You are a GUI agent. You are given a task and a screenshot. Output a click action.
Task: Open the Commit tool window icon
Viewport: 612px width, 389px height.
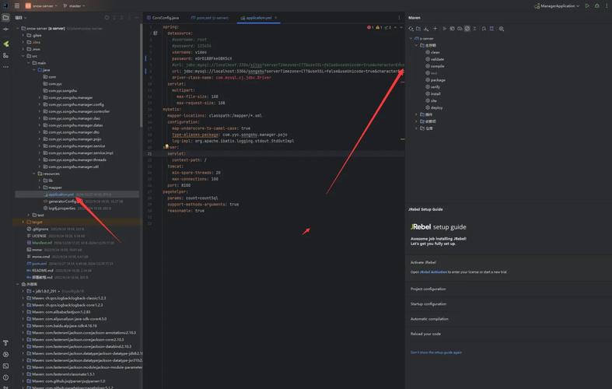click(5, 29)
